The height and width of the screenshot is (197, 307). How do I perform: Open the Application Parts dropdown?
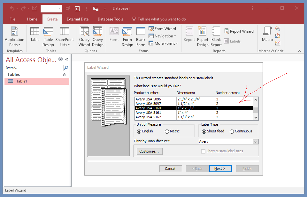click(x=14, y=37)
